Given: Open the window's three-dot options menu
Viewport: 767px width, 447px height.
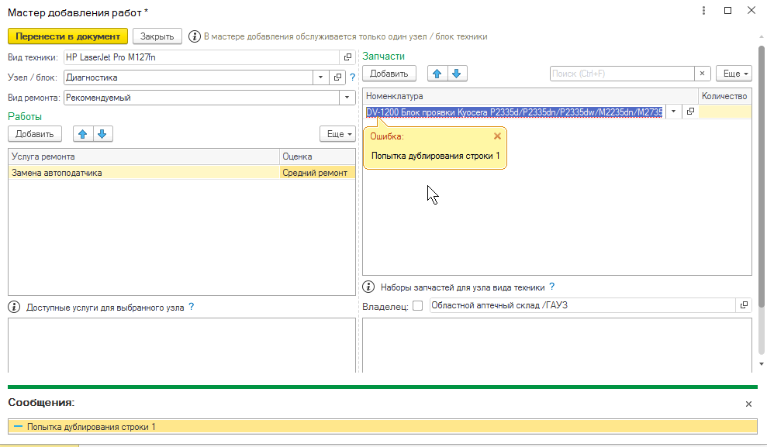Looking at the screenshot, I should tap(703, 11).
